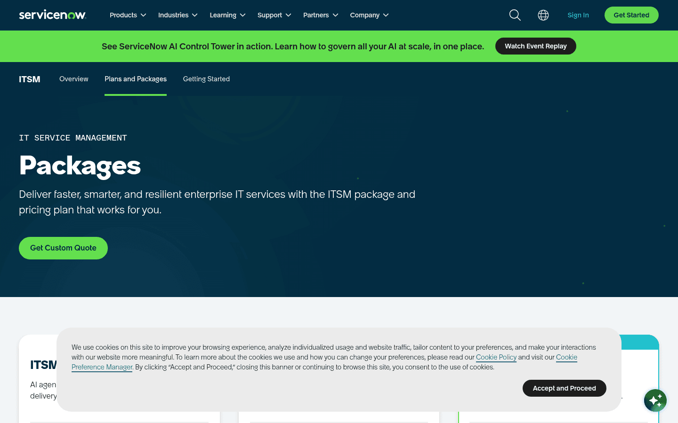
Task: Click Accept and Proceed cookie button
Action: click(565, 388)
